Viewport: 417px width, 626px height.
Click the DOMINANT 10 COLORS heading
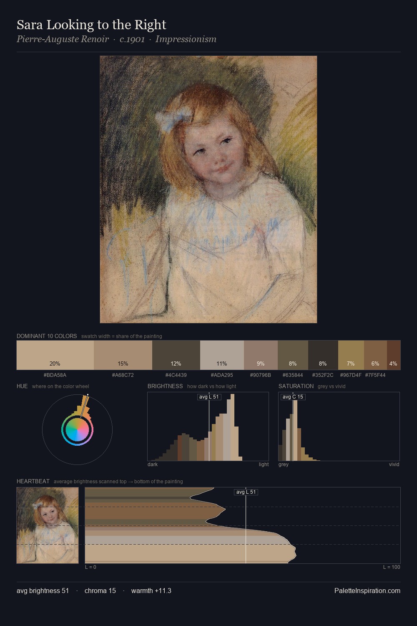click(47, 336)
